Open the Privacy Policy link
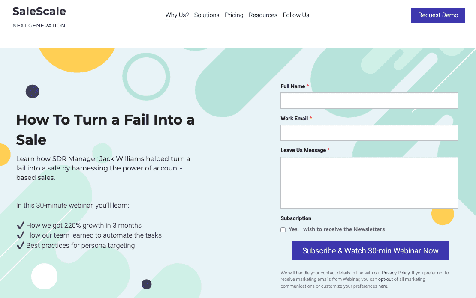Screen dimensions: 476x298 [395, 273]
